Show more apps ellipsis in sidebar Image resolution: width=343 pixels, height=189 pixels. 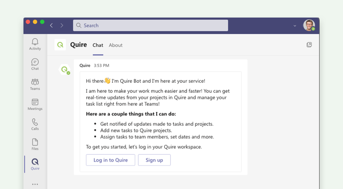[x=35, y=184]
